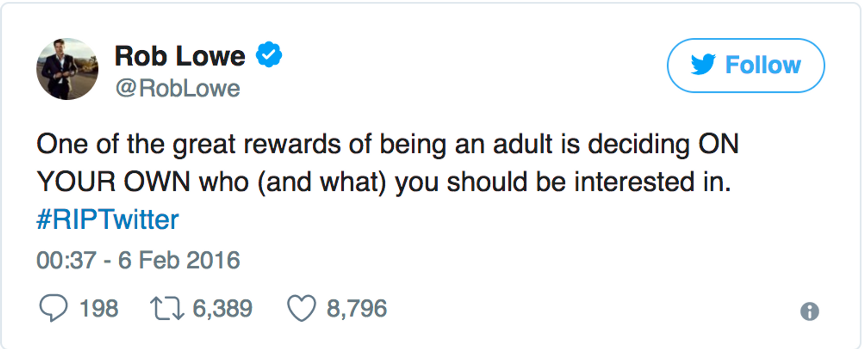Screen dimensions: 863x349
Task: Click the words 'ON' in capitals
Action: [x=718, y=144]
